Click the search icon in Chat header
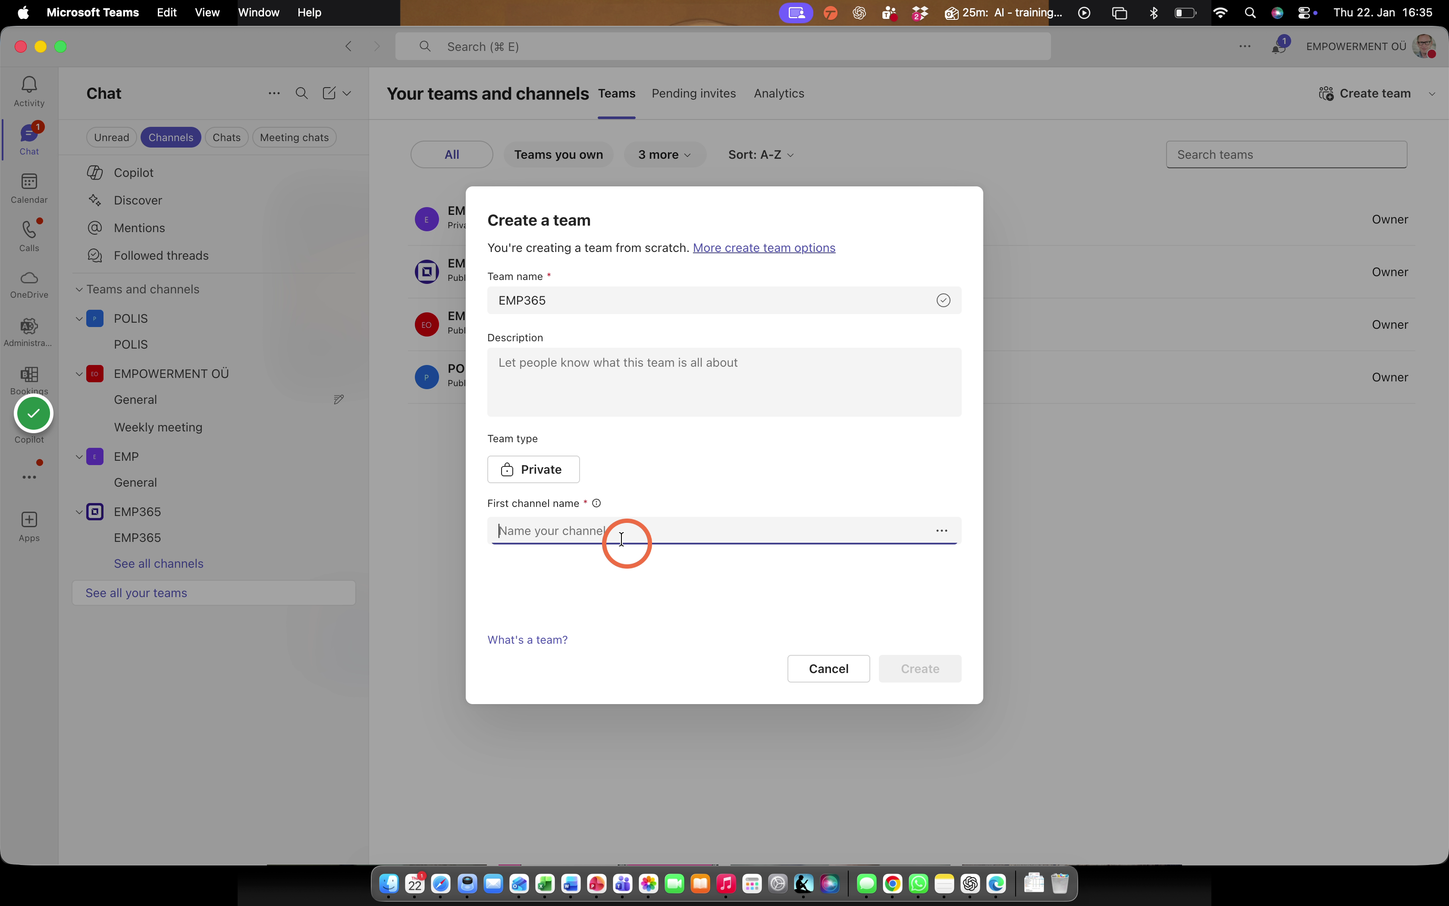1449x906 pixels. point(302,94)
